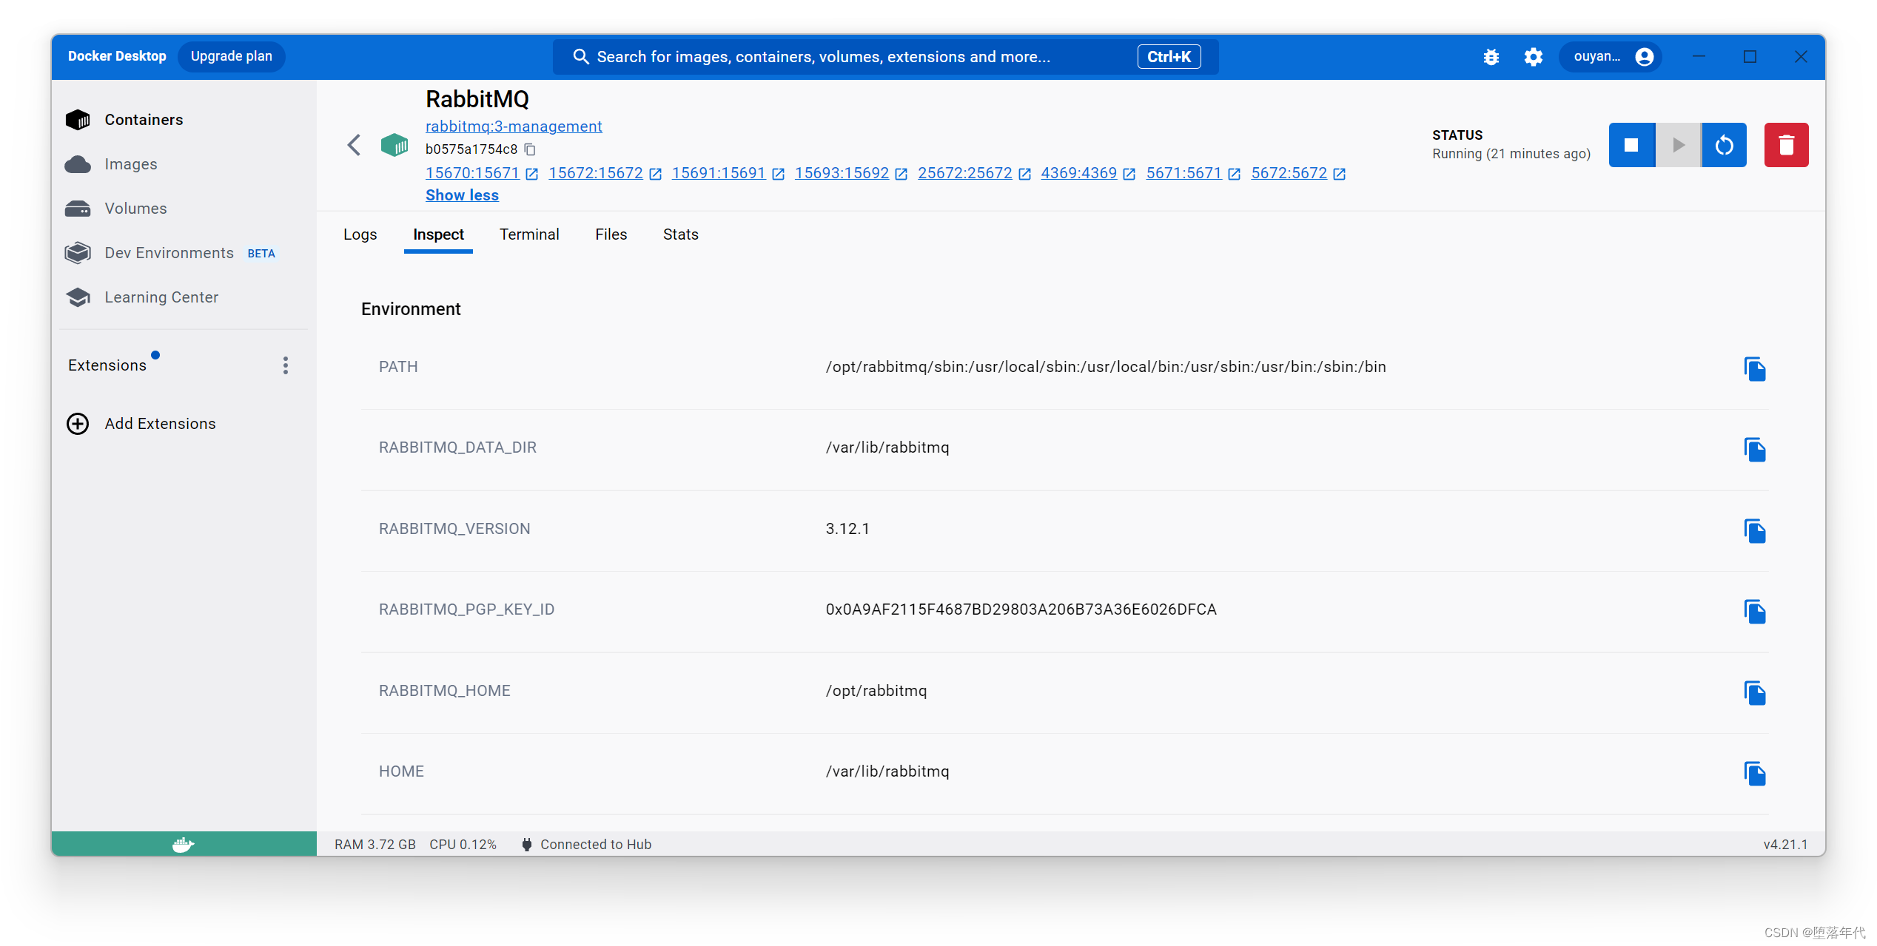Click the greyed-out start play button
The width and height of the screenshot is (1877, 946).
tap(1678, 145)
